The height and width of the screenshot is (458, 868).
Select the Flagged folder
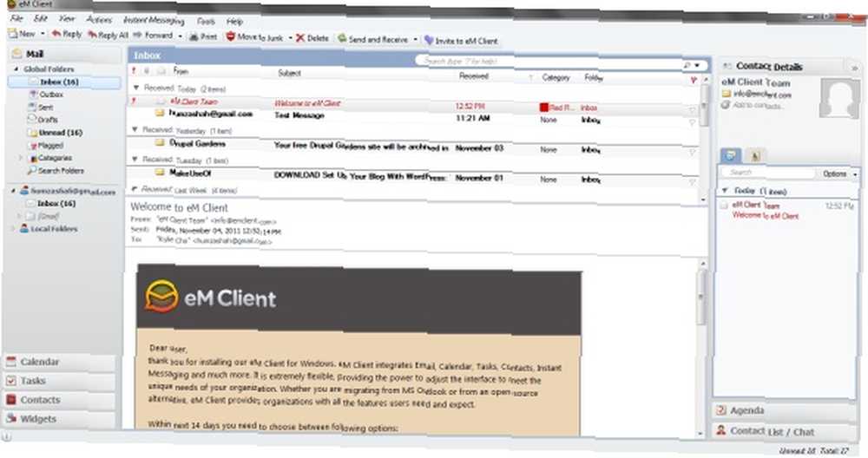coord(47,146)
